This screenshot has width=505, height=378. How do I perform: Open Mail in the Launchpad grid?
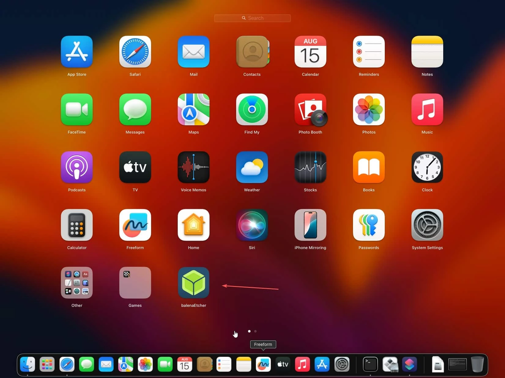coord(194,52)
